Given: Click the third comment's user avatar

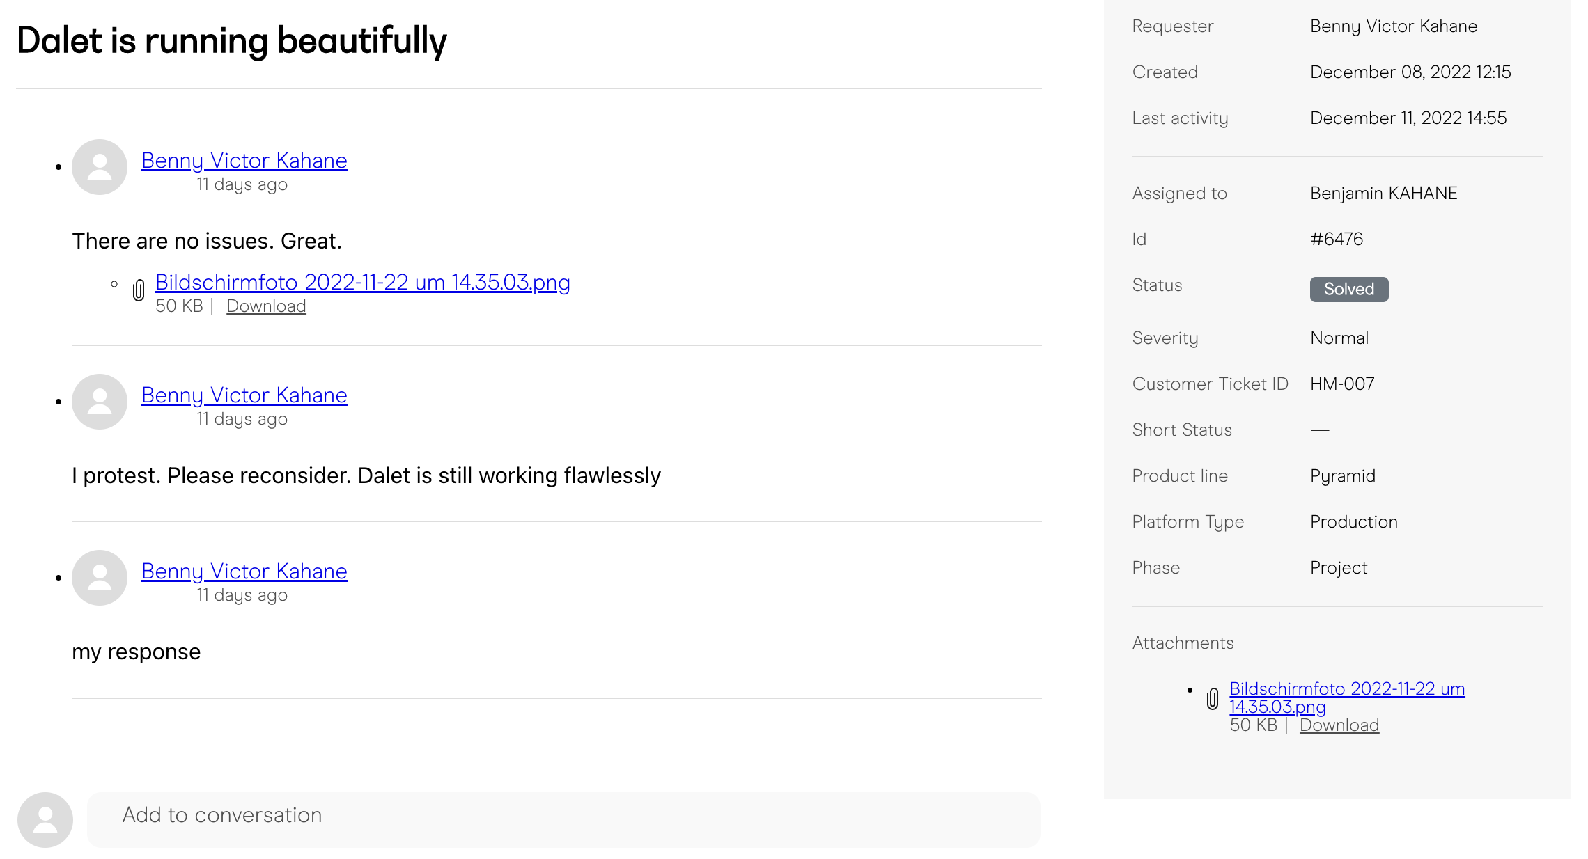Looking at the screenshot, I should pyautogui.click(x=100, y=578).
